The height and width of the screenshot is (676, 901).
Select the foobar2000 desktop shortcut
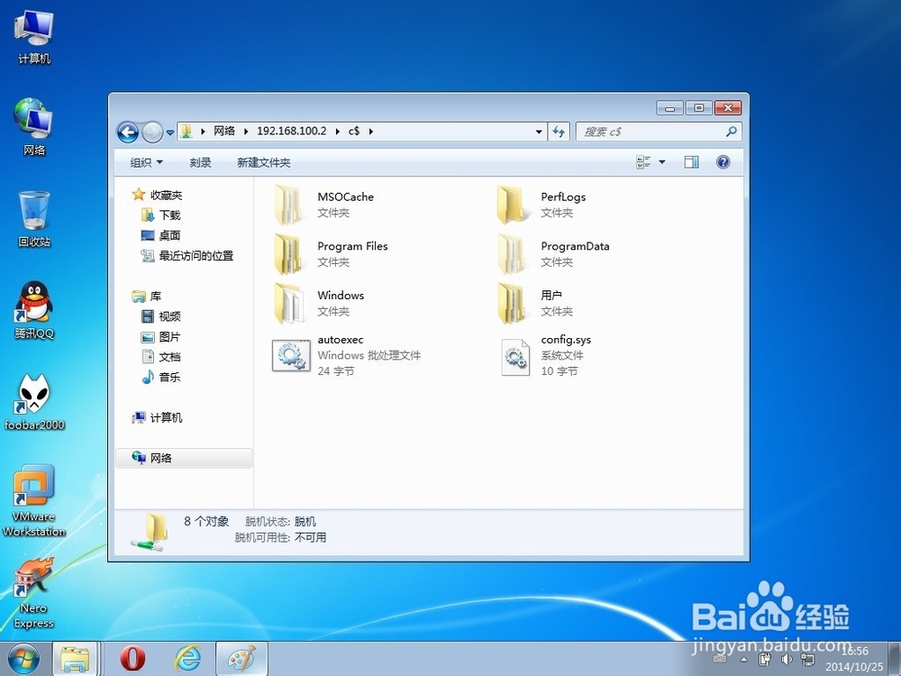(x=34, y=402)
